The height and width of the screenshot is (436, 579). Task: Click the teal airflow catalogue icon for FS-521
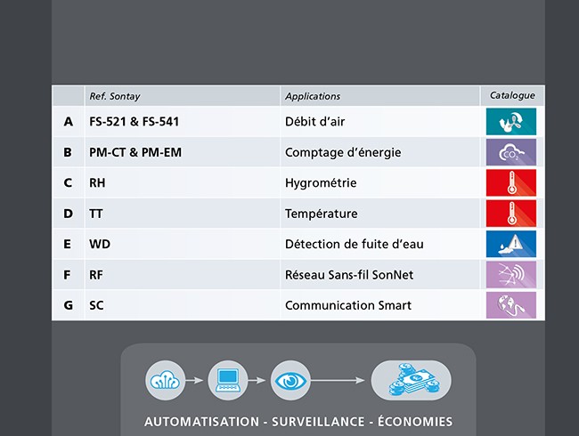point(511,122)
